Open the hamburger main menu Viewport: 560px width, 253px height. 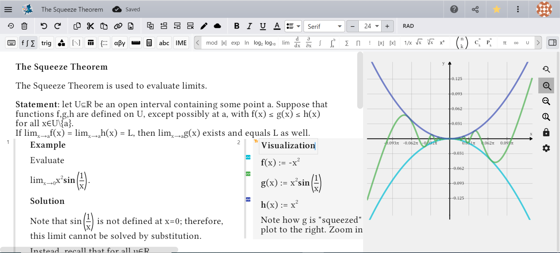pos(8,9)
